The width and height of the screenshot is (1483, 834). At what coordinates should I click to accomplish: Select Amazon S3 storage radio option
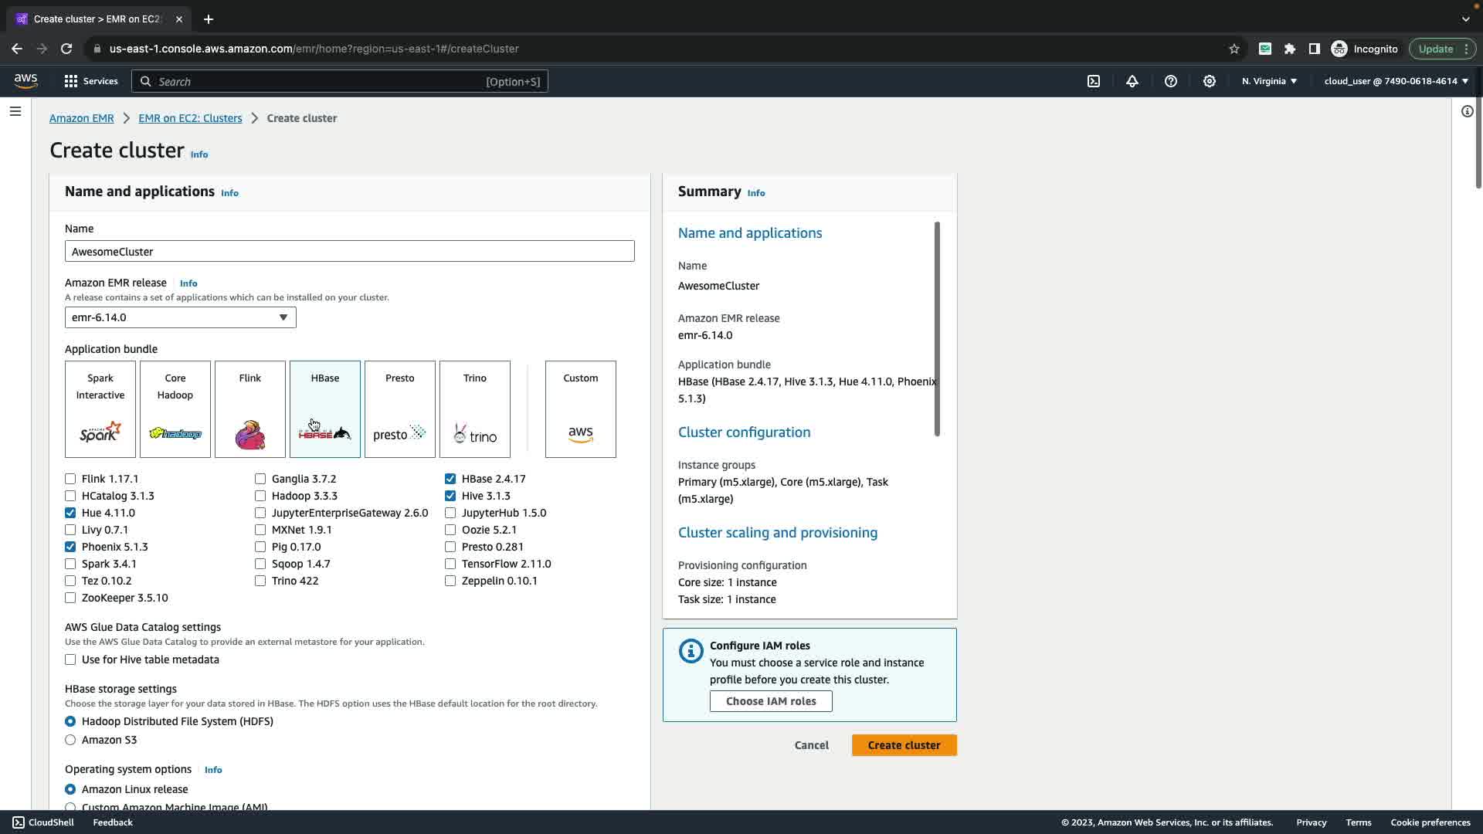[70, 740]
